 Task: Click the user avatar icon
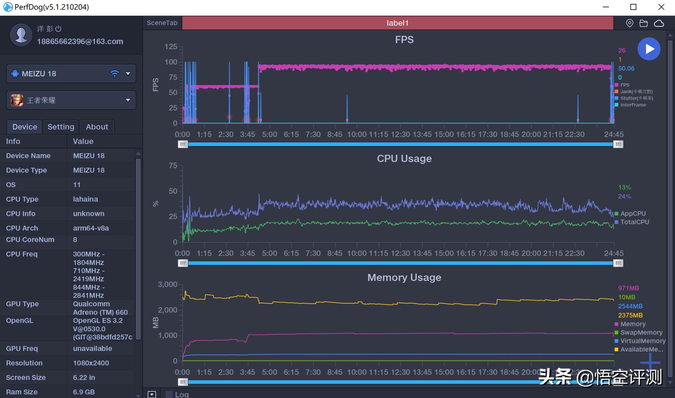pyautogui.click(x=21, y=34)
